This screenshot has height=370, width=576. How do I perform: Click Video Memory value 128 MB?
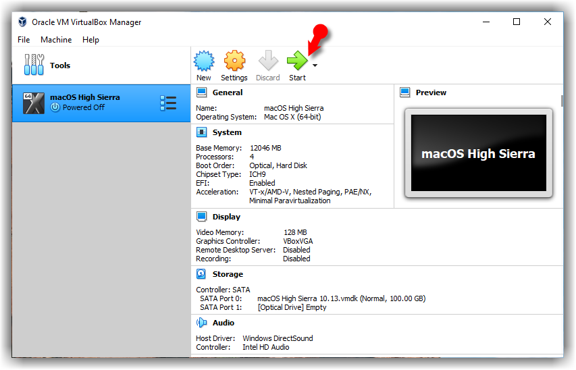click(x=295, y=232)
